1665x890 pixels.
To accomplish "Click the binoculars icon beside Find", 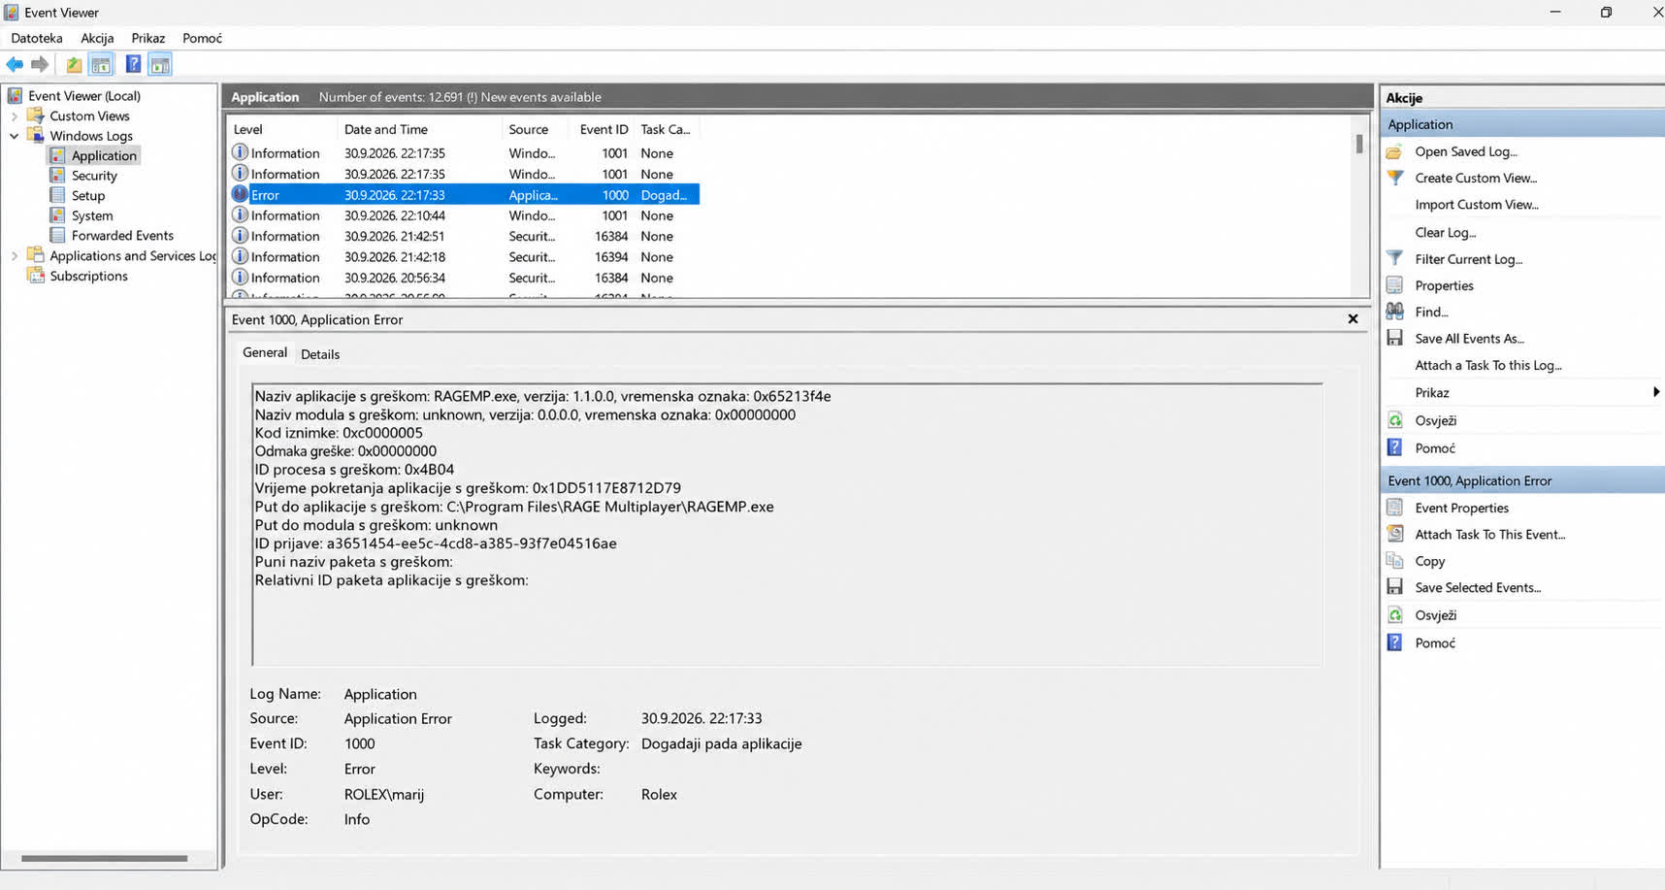I will tap(1395, 312).
